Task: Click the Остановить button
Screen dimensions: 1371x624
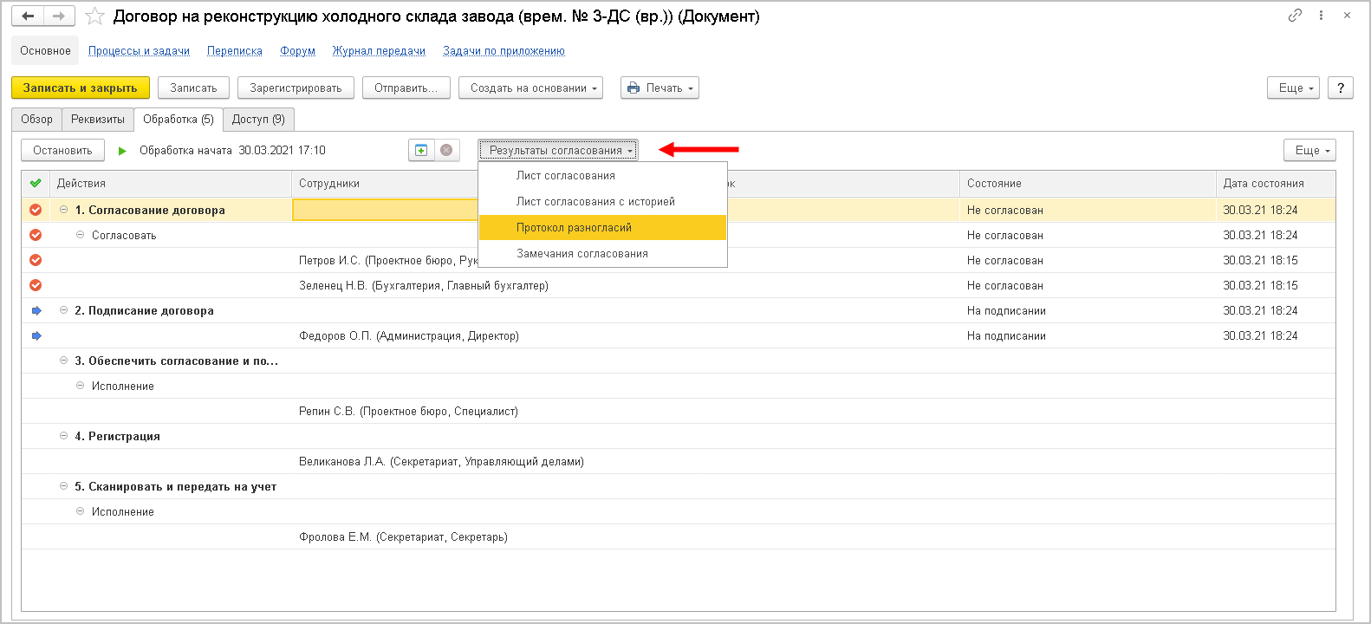Action: pyautogui.click(x=62, y=150)
